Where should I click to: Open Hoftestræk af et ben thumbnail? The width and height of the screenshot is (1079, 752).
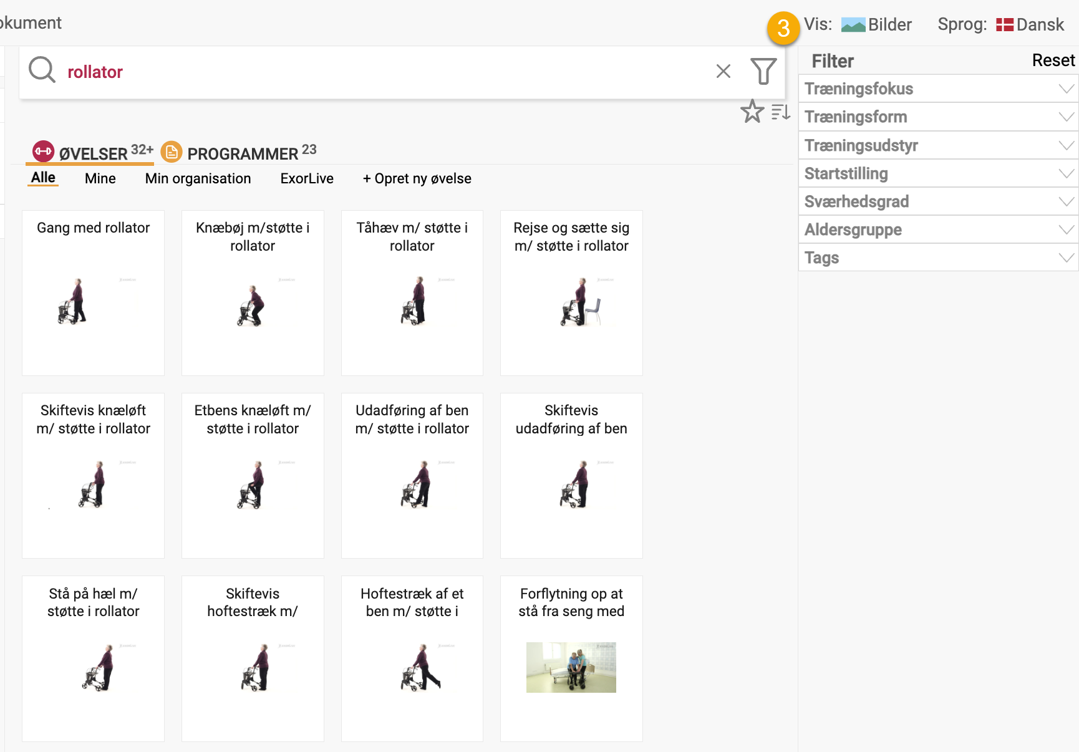coord(412,667)
